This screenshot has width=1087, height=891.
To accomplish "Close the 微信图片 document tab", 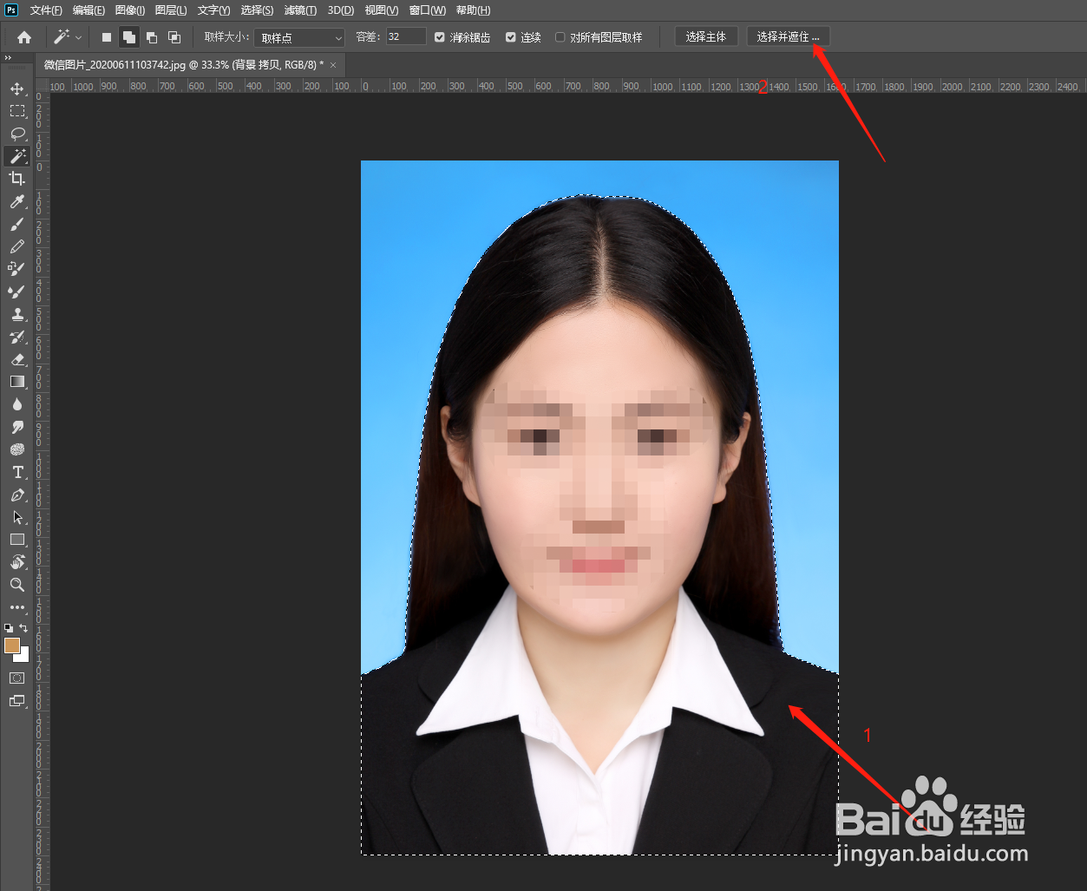I will (x=333, y=65).
